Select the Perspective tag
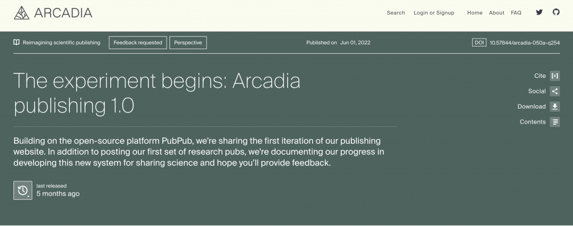 188,43
